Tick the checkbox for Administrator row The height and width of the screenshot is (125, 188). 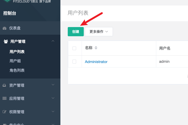[74, 61]
